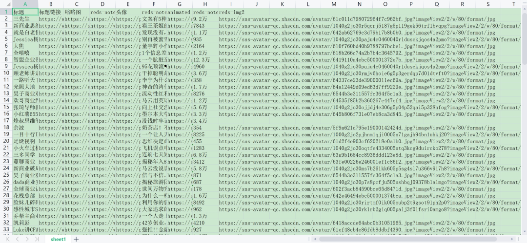Image resolution: width=527 pixels, height=243 pixels.
Task: Select the value '6.8万'
Action: pyautogui.click(x=205, y=155)
